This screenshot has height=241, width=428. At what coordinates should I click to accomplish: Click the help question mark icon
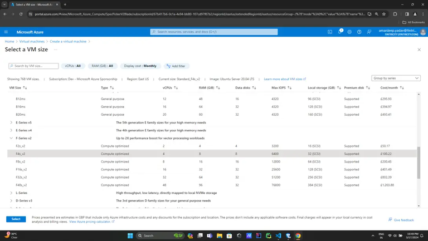tap(359, 32)
